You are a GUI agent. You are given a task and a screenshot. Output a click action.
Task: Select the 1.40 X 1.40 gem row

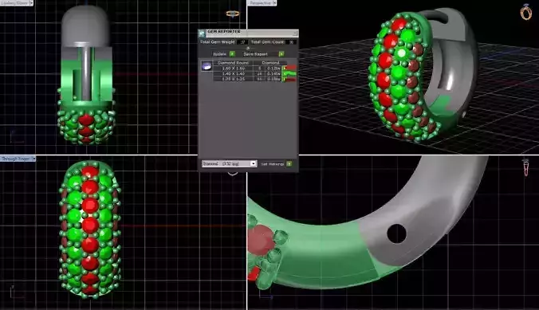click(x=247, y=73)
